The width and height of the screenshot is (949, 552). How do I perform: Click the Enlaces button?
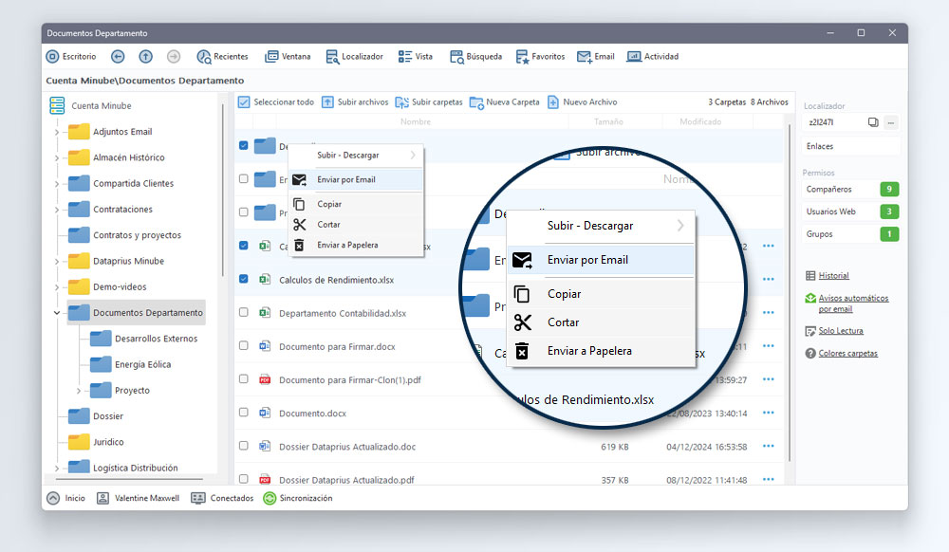(850, 146)
